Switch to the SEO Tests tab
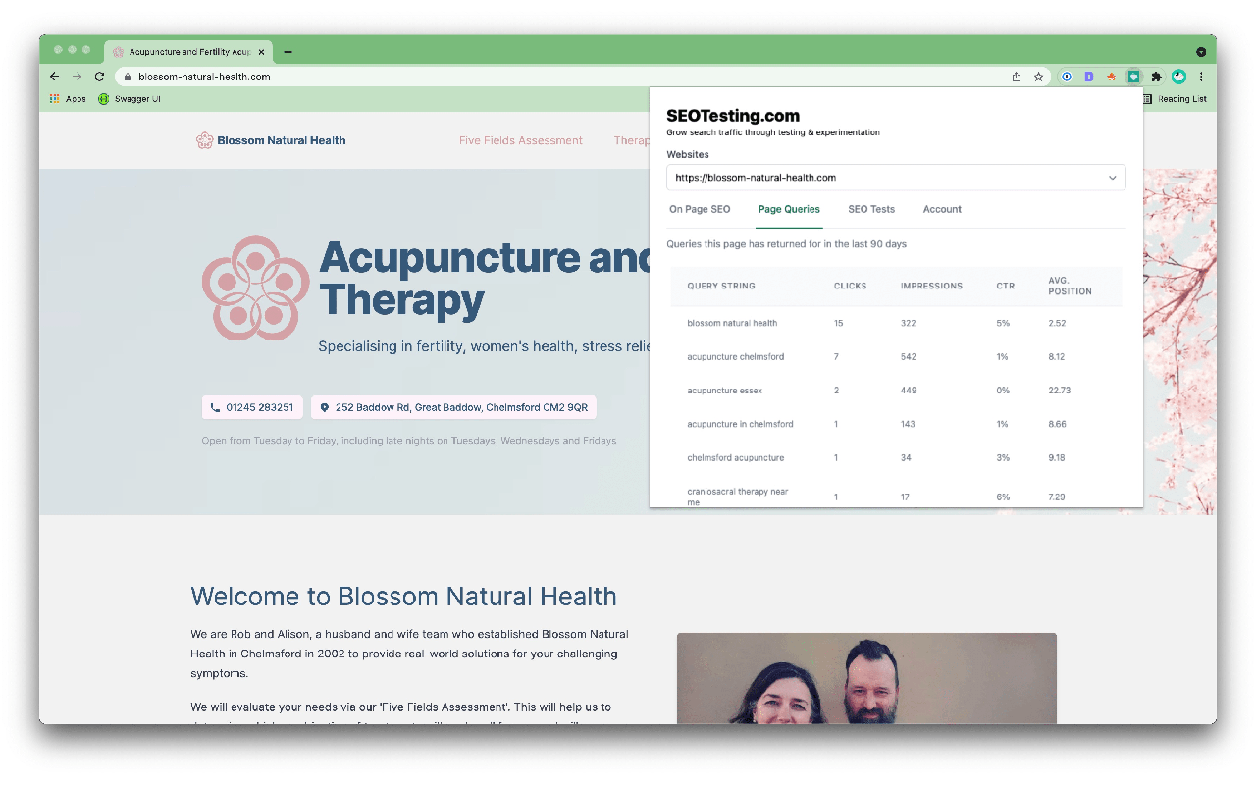 click(x=871, y=209)
